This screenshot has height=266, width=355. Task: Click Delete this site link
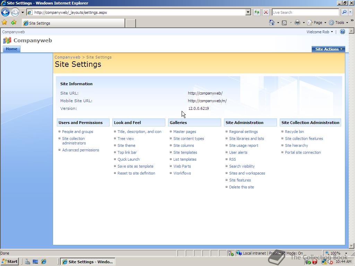pyautogui.click(x=241, y=187)
